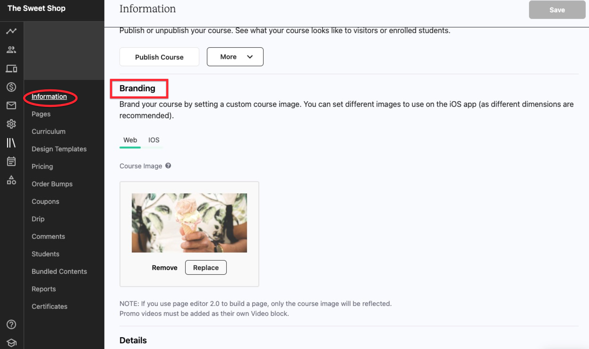Screen dimensions: 589x349
Task: Replace the course image
Action: [x=206, y=267]
